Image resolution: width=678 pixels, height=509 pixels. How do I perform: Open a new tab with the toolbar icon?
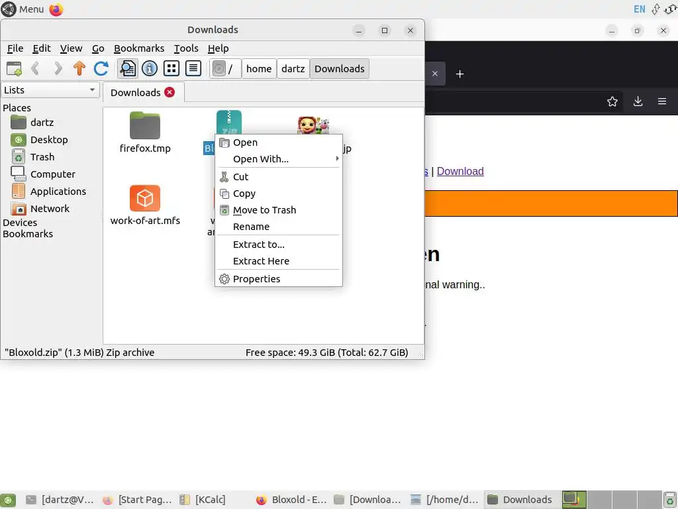[14, 68]
